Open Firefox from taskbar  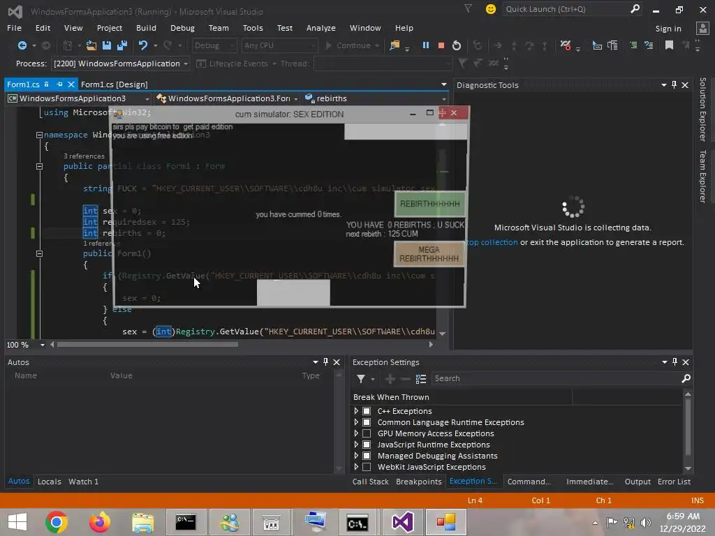(99, 522)
